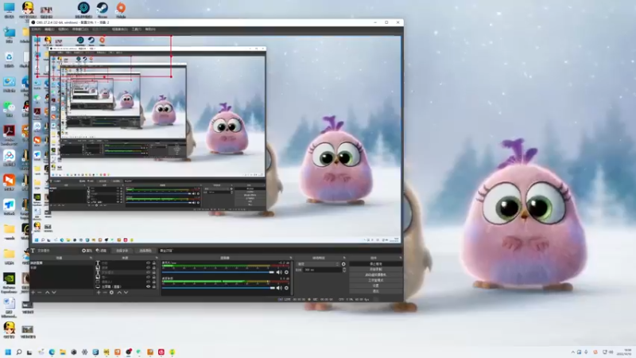The image size is (636, 358).
Task: Open the Tools menu in OBS
Action: point(137,29)
